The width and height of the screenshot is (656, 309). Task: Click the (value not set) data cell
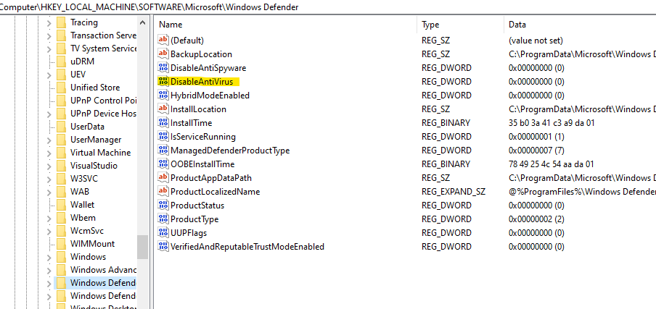click(x=536, y=40)
